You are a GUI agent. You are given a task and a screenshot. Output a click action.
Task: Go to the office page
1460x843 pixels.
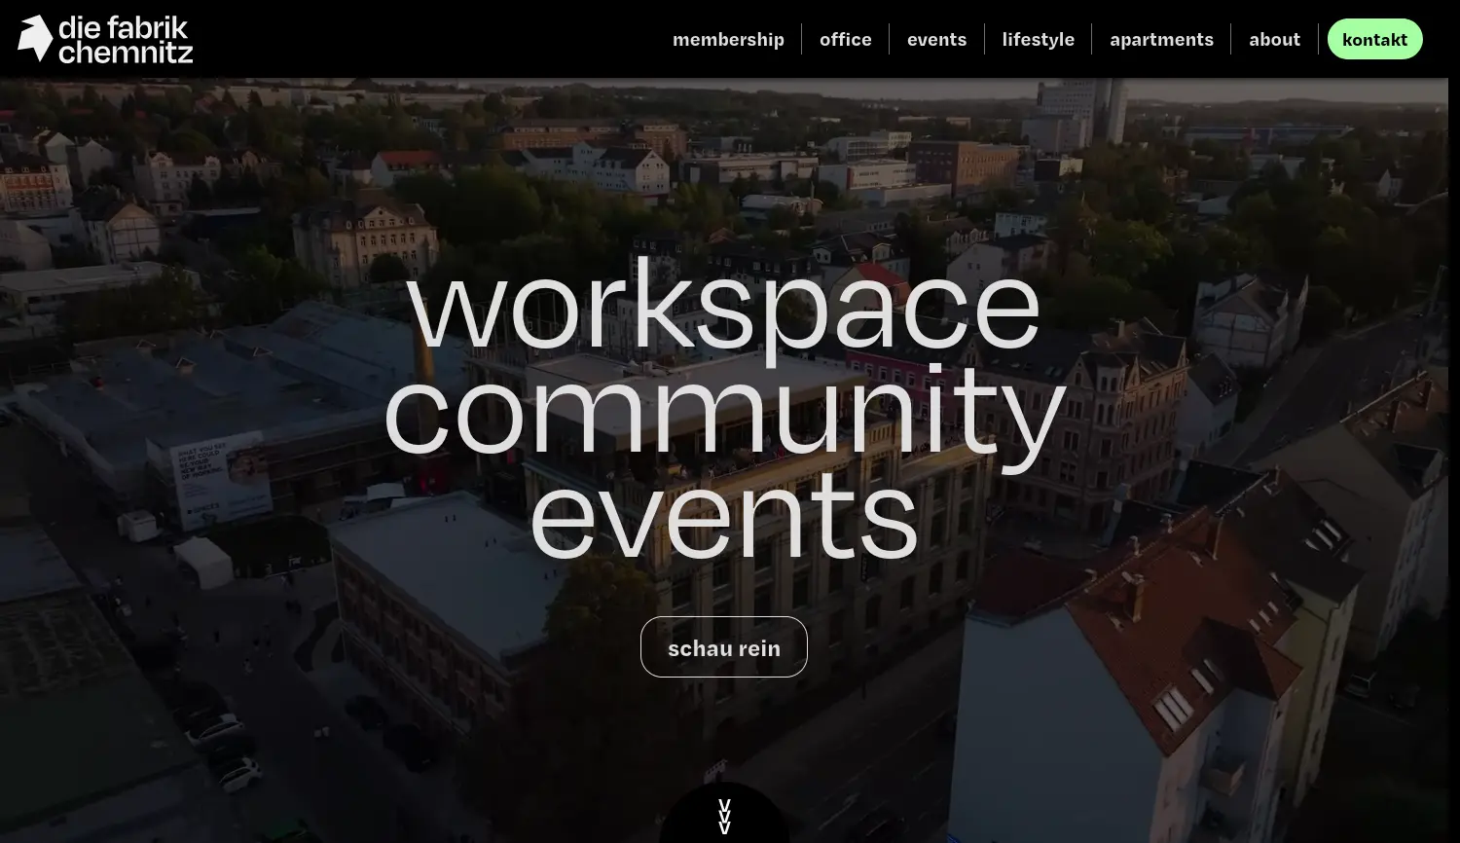point(845,40)
